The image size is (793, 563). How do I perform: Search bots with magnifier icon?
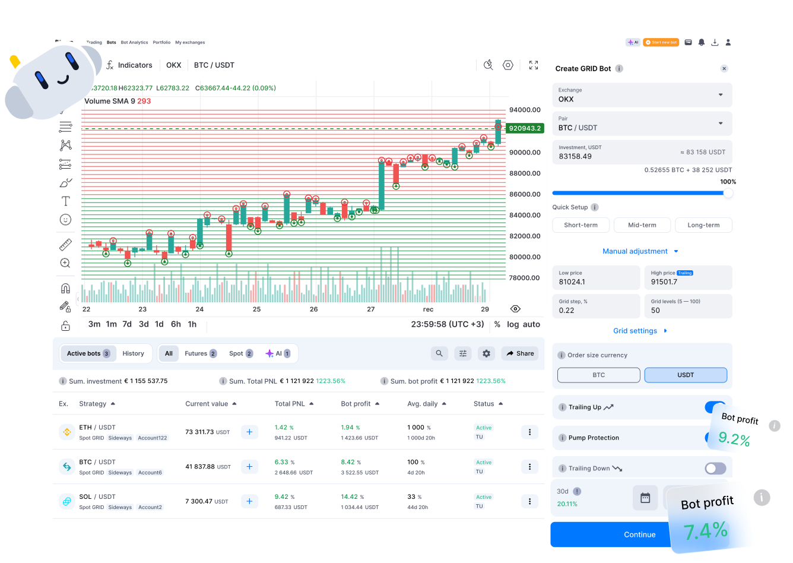[x=439, y=353]
